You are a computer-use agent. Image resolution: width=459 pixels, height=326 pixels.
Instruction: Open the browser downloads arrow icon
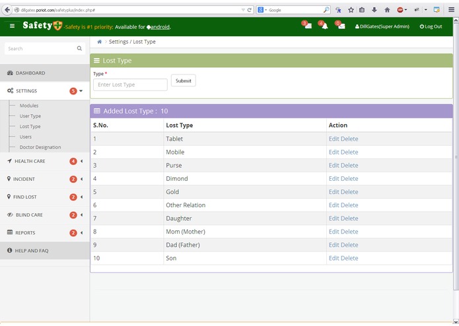[374, 10]
